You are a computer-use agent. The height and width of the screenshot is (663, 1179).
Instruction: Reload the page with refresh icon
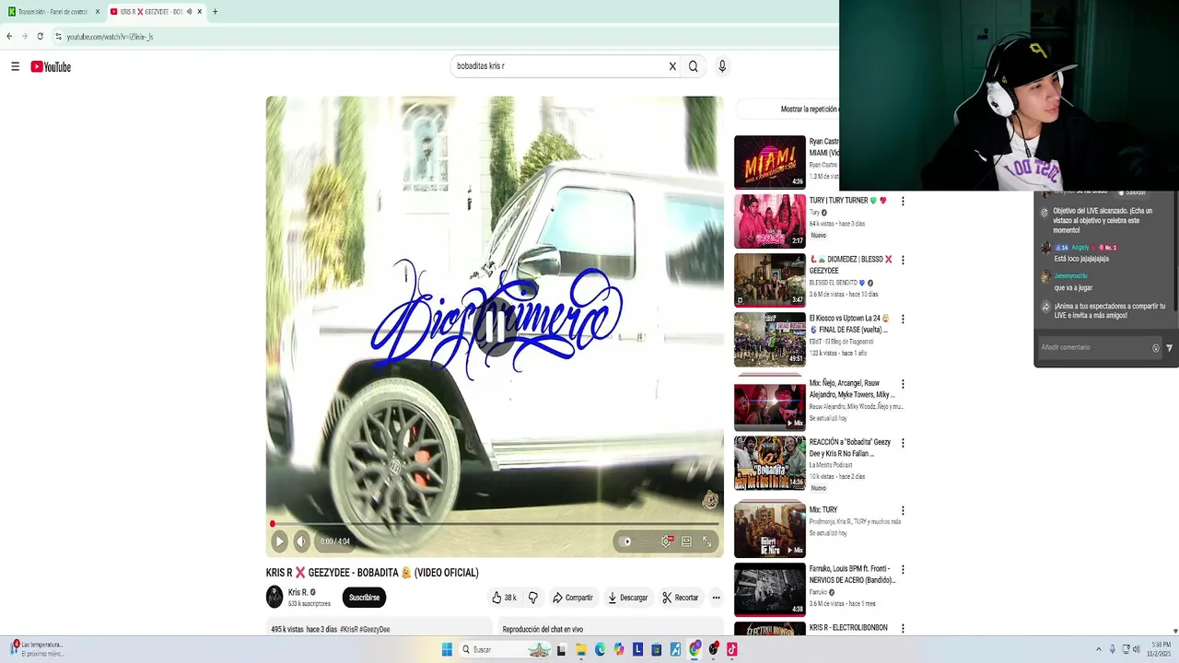pos(40,37)
